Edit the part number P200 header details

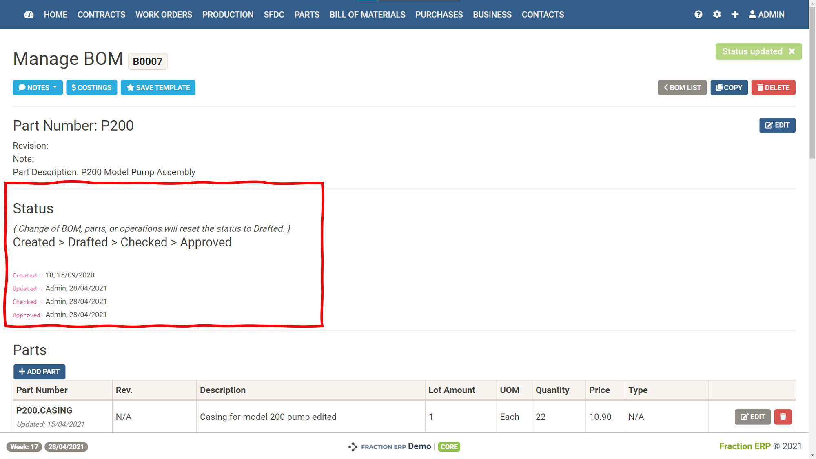777,125
